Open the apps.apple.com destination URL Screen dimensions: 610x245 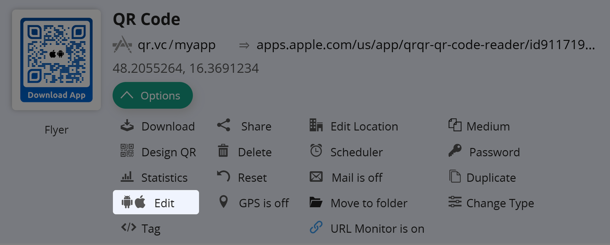[425, 45]
